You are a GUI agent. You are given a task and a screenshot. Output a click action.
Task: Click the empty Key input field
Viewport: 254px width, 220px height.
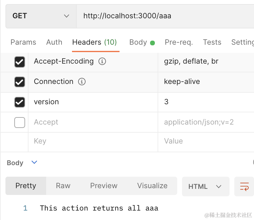pos(92,141)
